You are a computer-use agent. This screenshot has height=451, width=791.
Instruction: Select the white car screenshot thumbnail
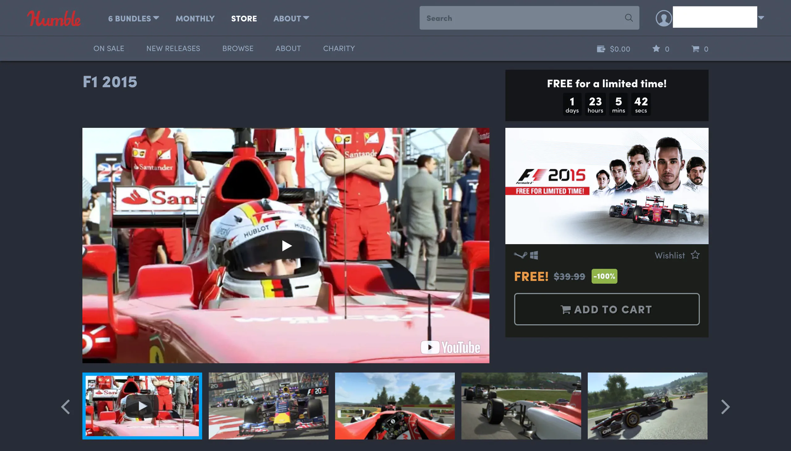click(521, 406)
